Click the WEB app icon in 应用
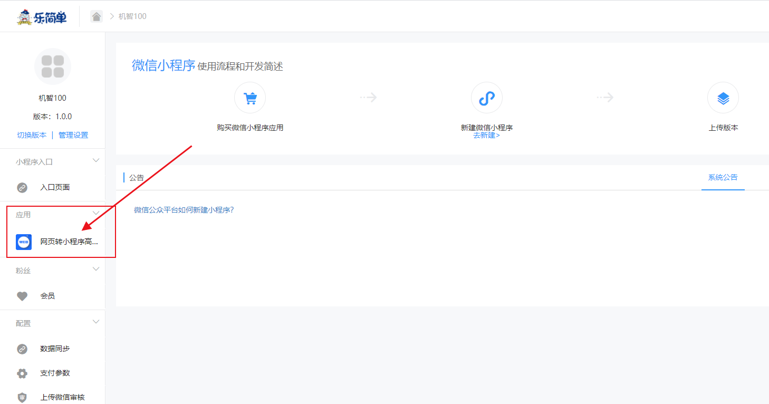Screen dimensions: 769x404 click(x=24, y=242)
